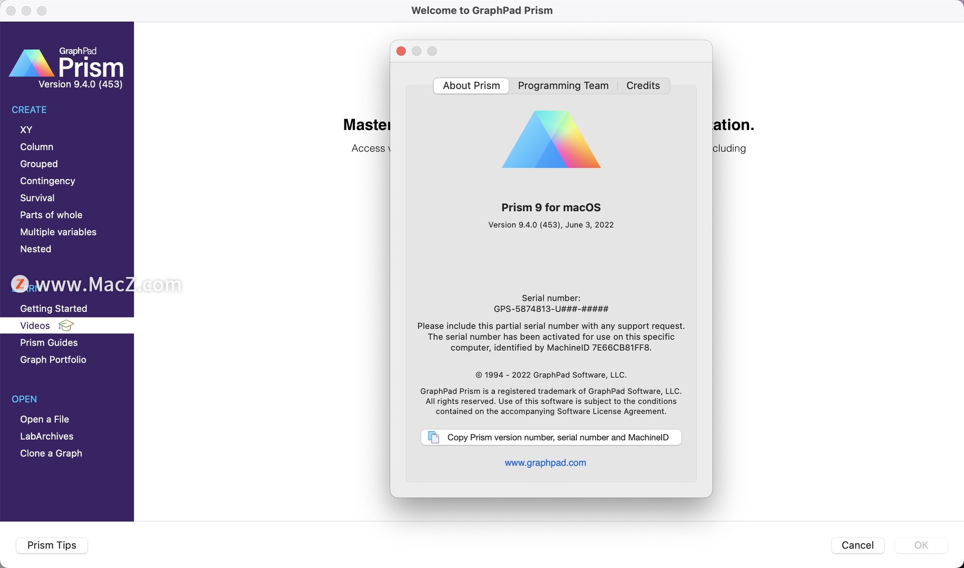The image size is (964, 568).
Task: Click the Prism logo in the sidebar
Action: [x=66, y=63]
